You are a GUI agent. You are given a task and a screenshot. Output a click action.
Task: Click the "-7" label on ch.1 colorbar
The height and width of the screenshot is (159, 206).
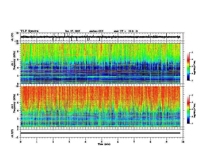pyautogui.click(x=192, y=81)
